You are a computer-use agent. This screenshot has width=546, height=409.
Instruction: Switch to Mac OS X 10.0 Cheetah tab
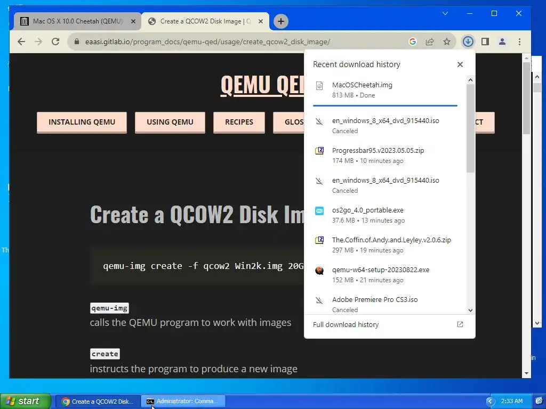(78, 21)
